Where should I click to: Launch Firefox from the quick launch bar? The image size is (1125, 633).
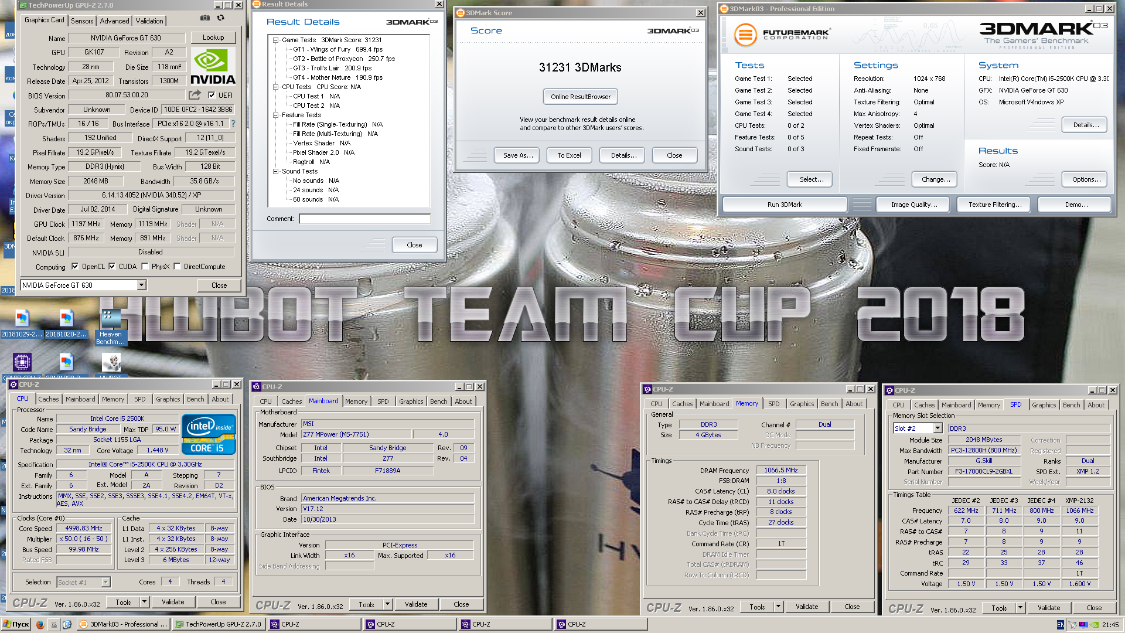[40, 624]
